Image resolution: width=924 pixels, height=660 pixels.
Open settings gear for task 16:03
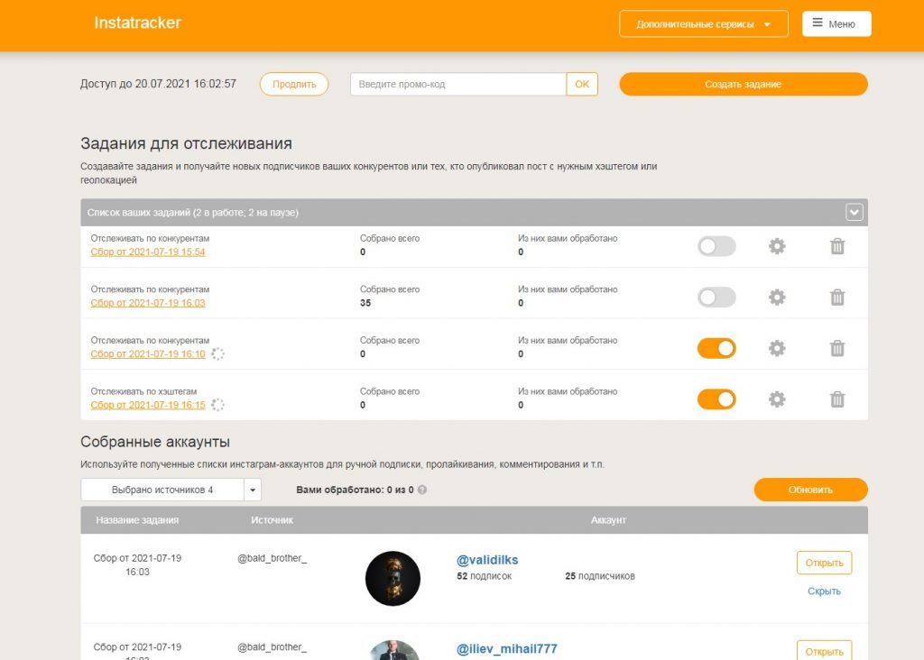tap(777, 298)
